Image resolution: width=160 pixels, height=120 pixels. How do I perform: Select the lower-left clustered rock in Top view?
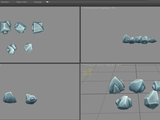(x=11, y=49)
